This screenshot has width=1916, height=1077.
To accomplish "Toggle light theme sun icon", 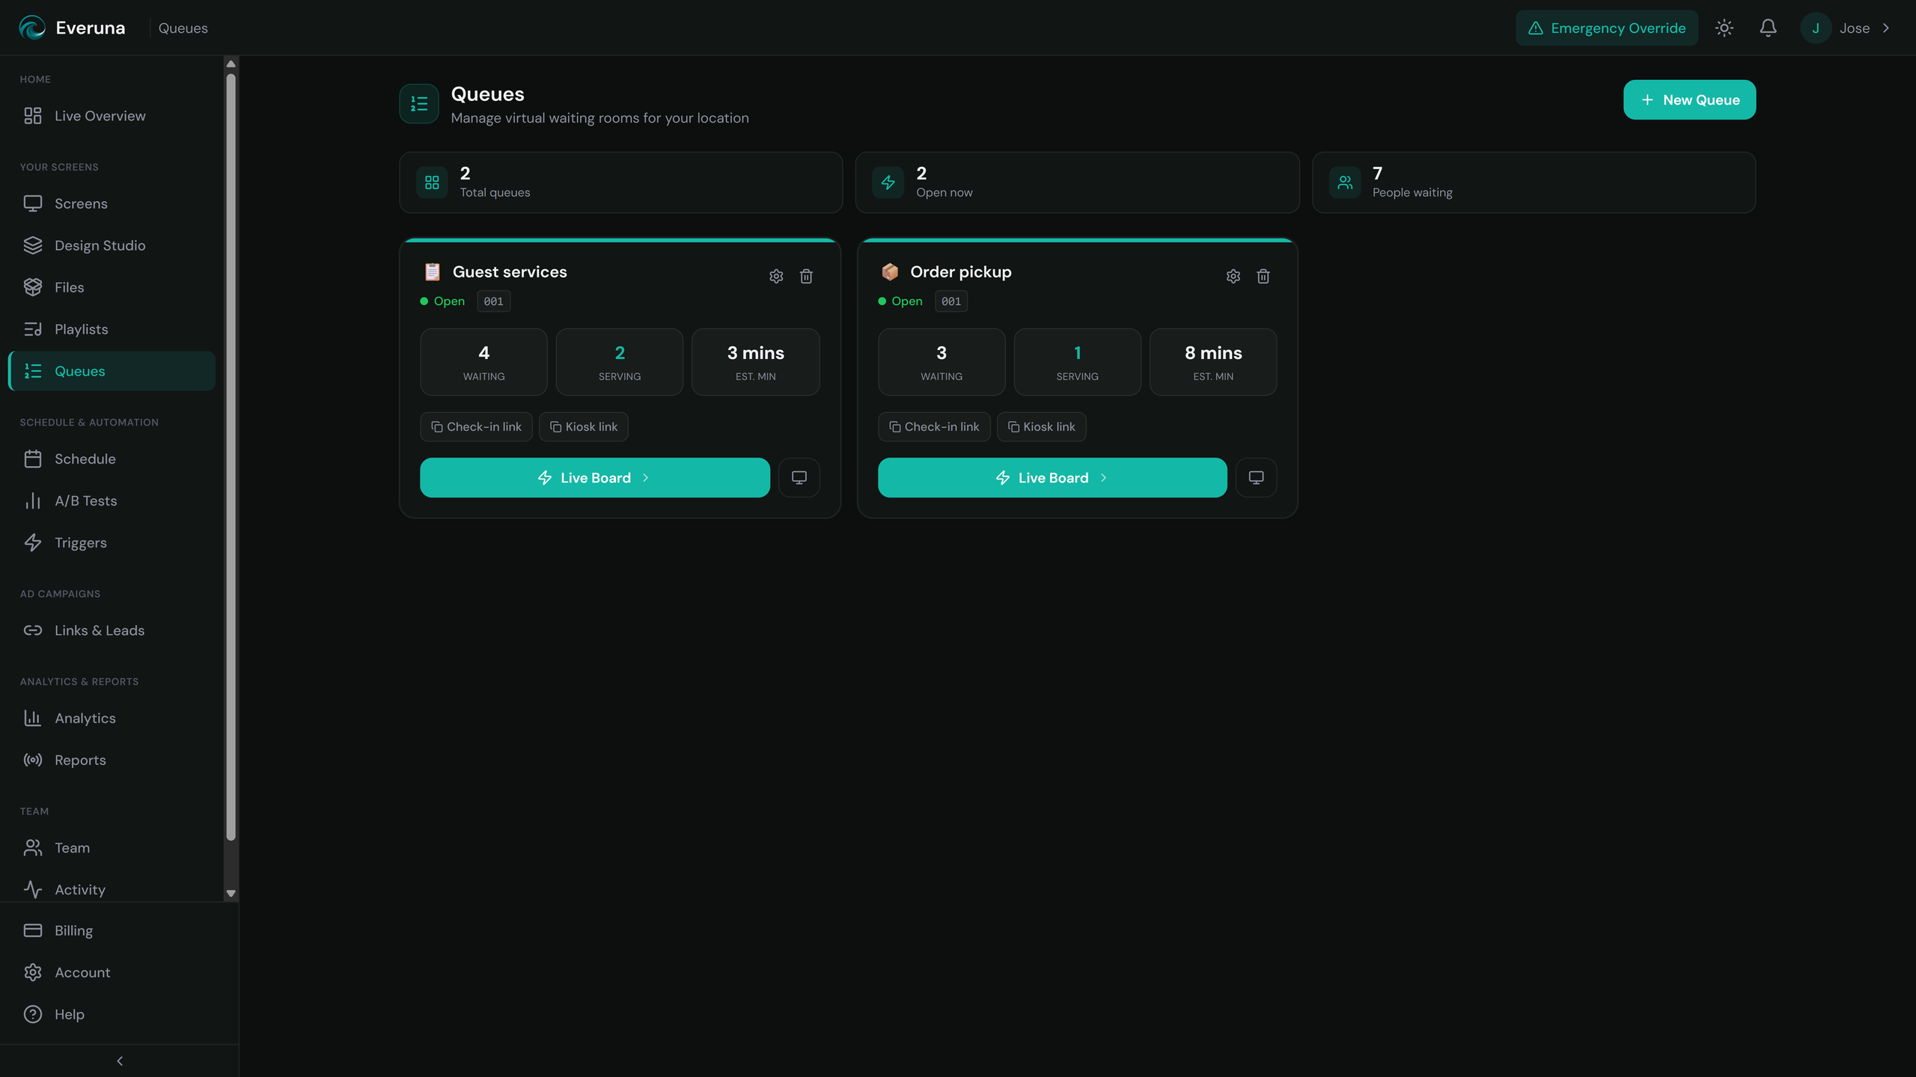I will click(1724, 28).
